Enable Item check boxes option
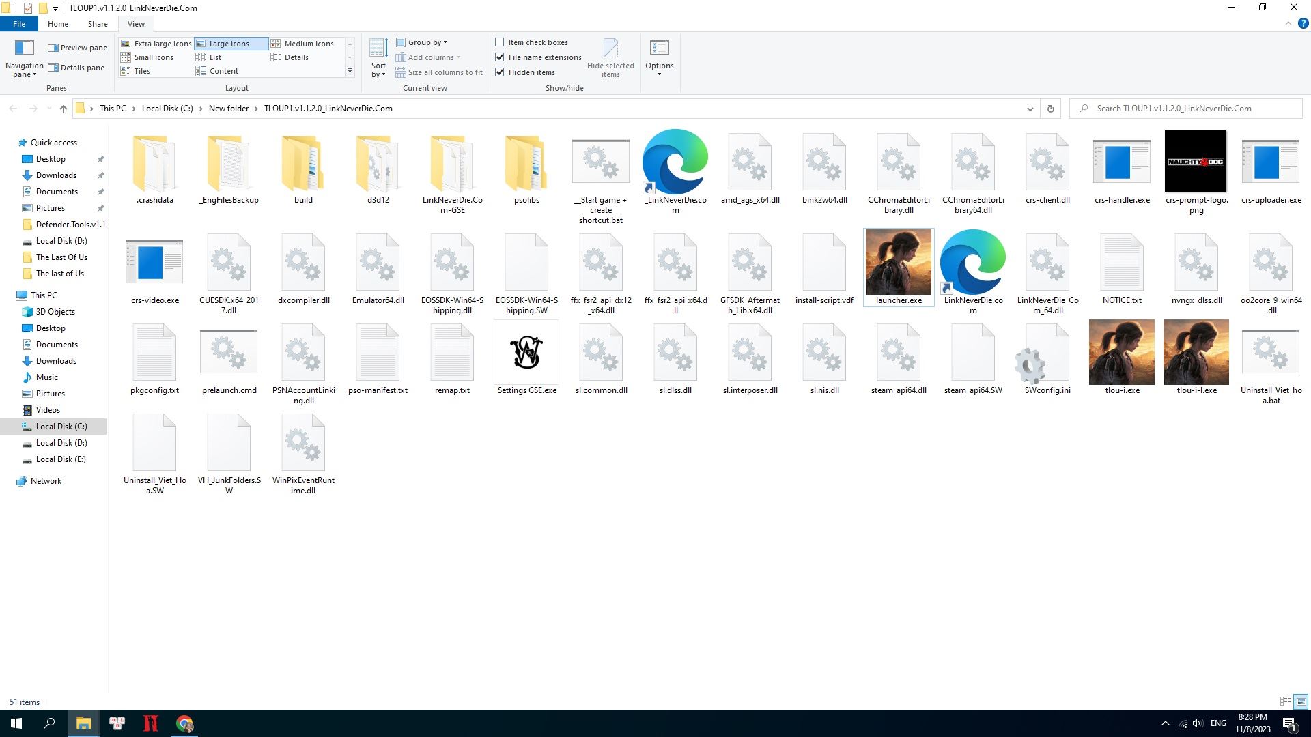The width and height of the screenshot is (1311, 737). tap(500, 42)
